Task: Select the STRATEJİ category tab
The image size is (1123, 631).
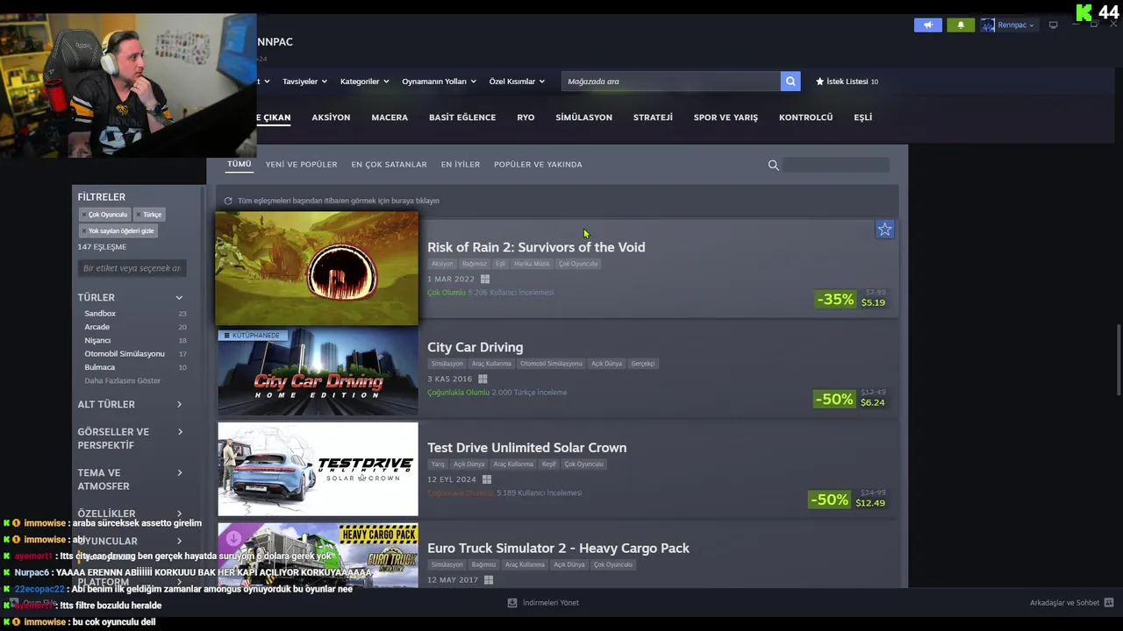Action: tap(653, 117)
